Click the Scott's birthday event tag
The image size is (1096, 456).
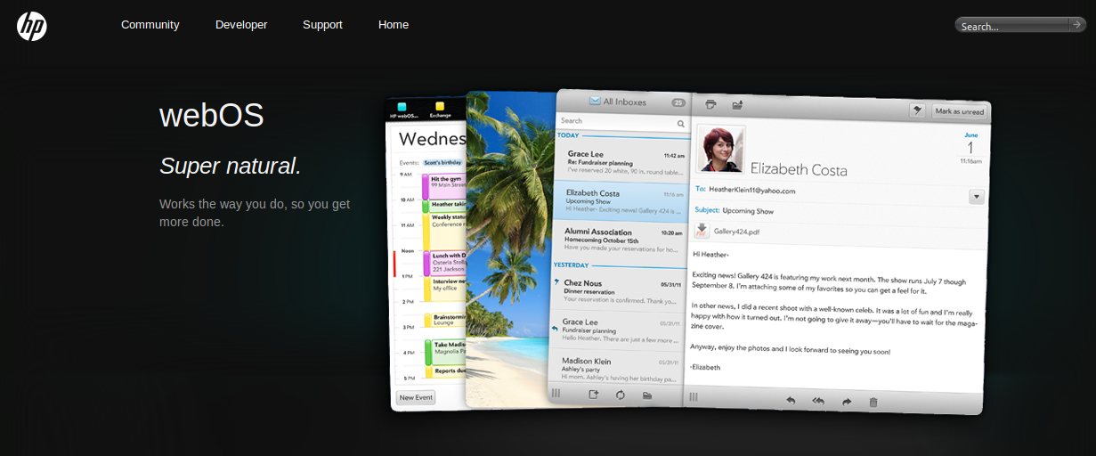pyautogui.click(x=442, y=162)
